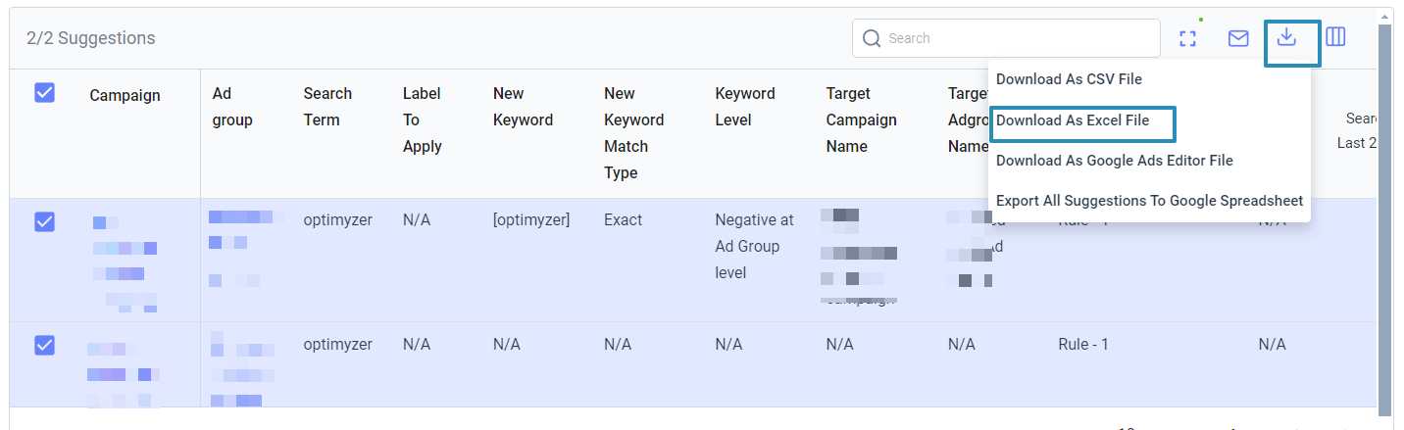This screenshot has height=430, width=1404.
Task: Sort by the Search Term column header
Action: coord(327,107)
